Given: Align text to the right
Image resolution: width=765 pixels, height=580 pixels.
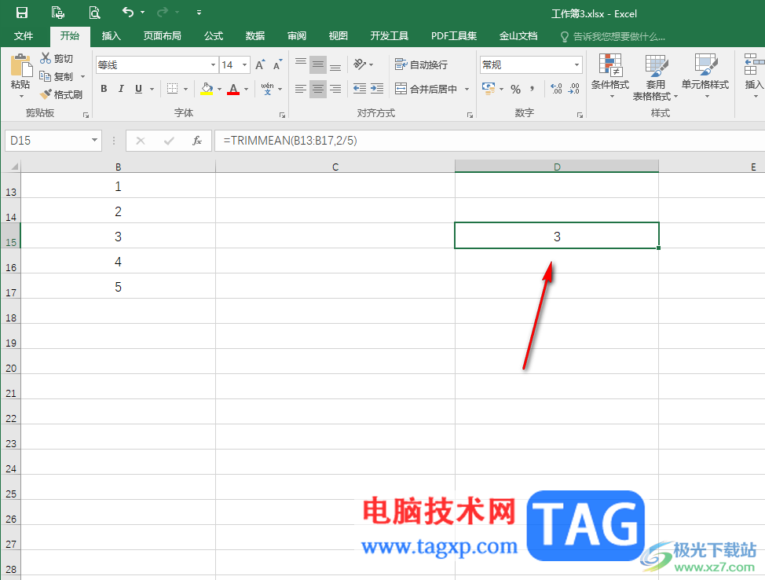Looking at the screenshot, I should click(335, 88).
